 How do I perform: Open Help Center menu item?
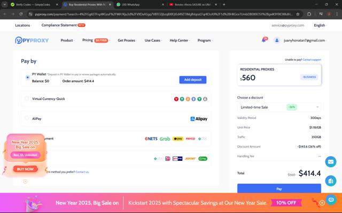(x=180, y=40)
